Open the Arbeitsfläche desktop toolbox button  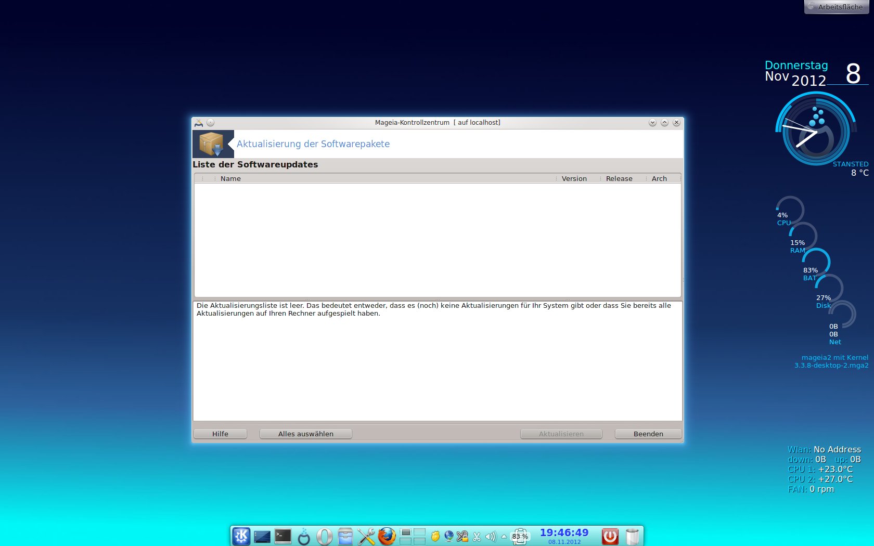[836, 7]
